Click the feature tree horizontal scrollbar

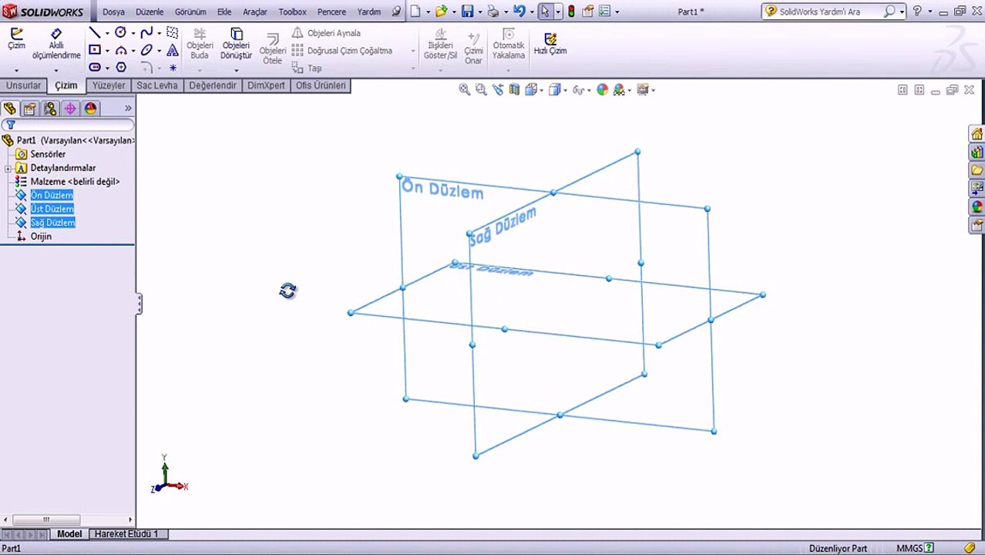[68, 520]
